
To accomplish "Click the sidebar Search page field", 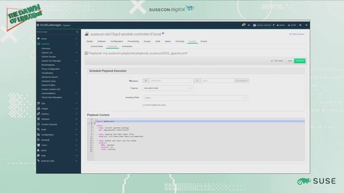I will coord(56,32).
